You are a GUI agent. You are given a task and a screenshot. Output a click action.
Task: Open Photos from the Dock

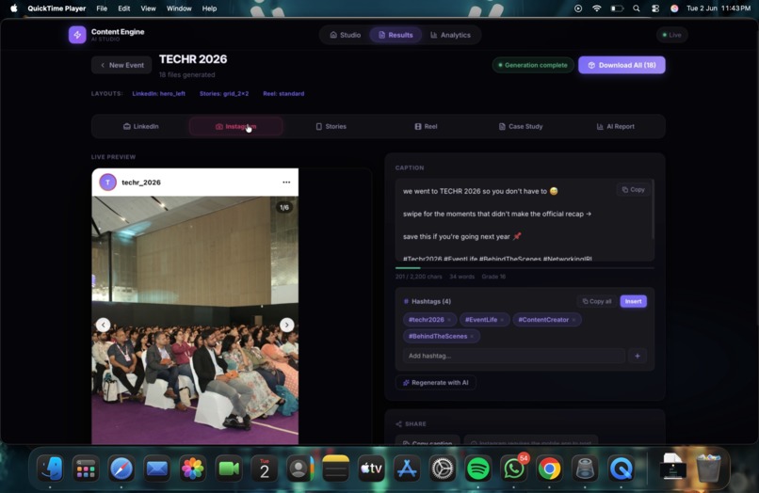pyautogui.click(x=193, y=469)
